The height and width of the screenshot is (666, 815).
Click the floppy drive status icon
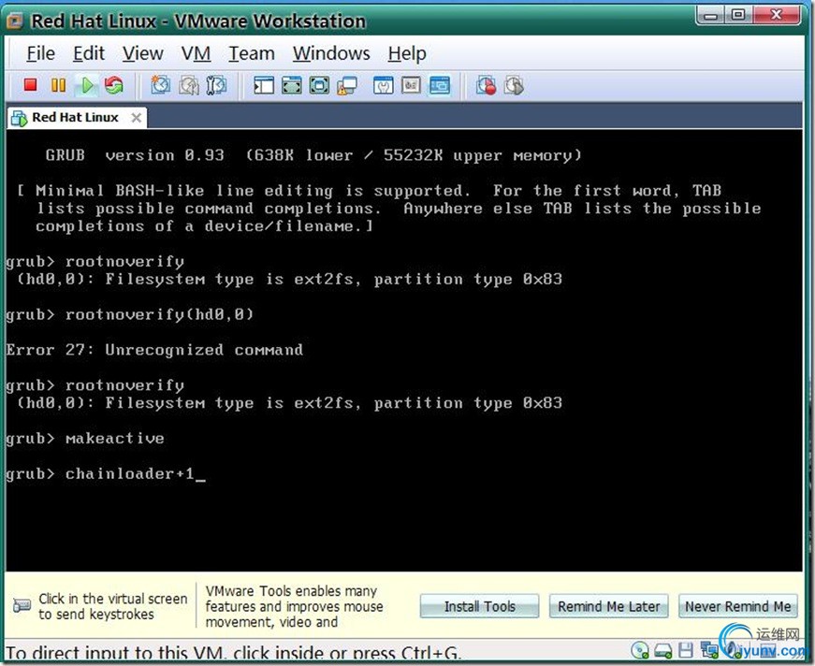coord(686,650)
